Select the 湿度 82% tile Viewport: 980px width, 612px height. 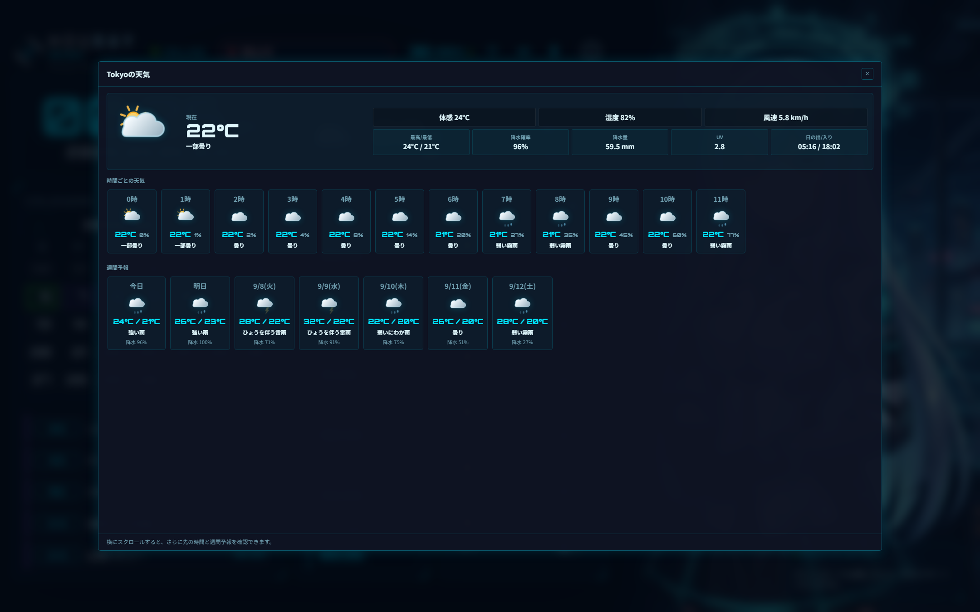(620, 117)
